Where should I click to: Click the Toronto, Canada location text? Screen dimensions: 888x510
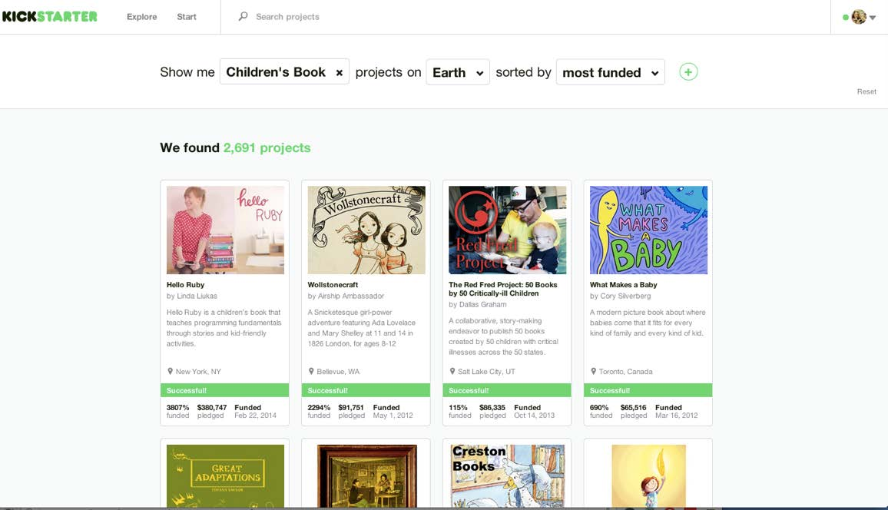[626, 371]
